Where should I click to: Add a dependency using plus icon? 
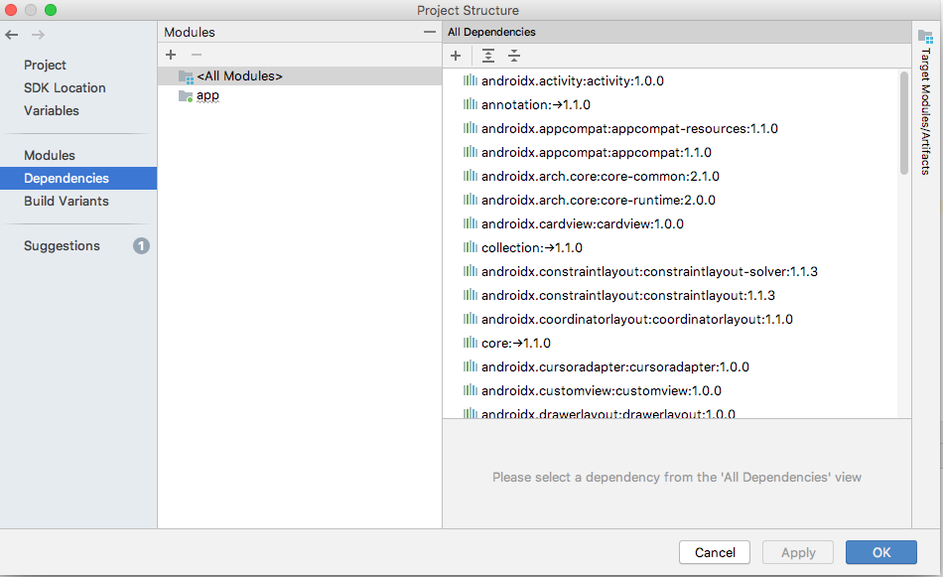(456, 56)
